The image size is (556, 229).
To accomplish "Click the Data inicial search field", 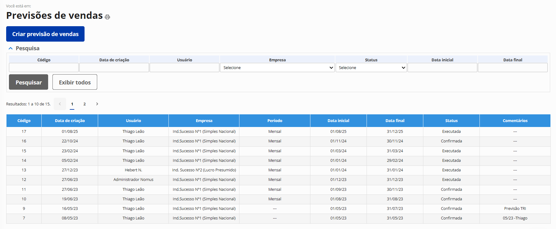I will coord(442,67).
